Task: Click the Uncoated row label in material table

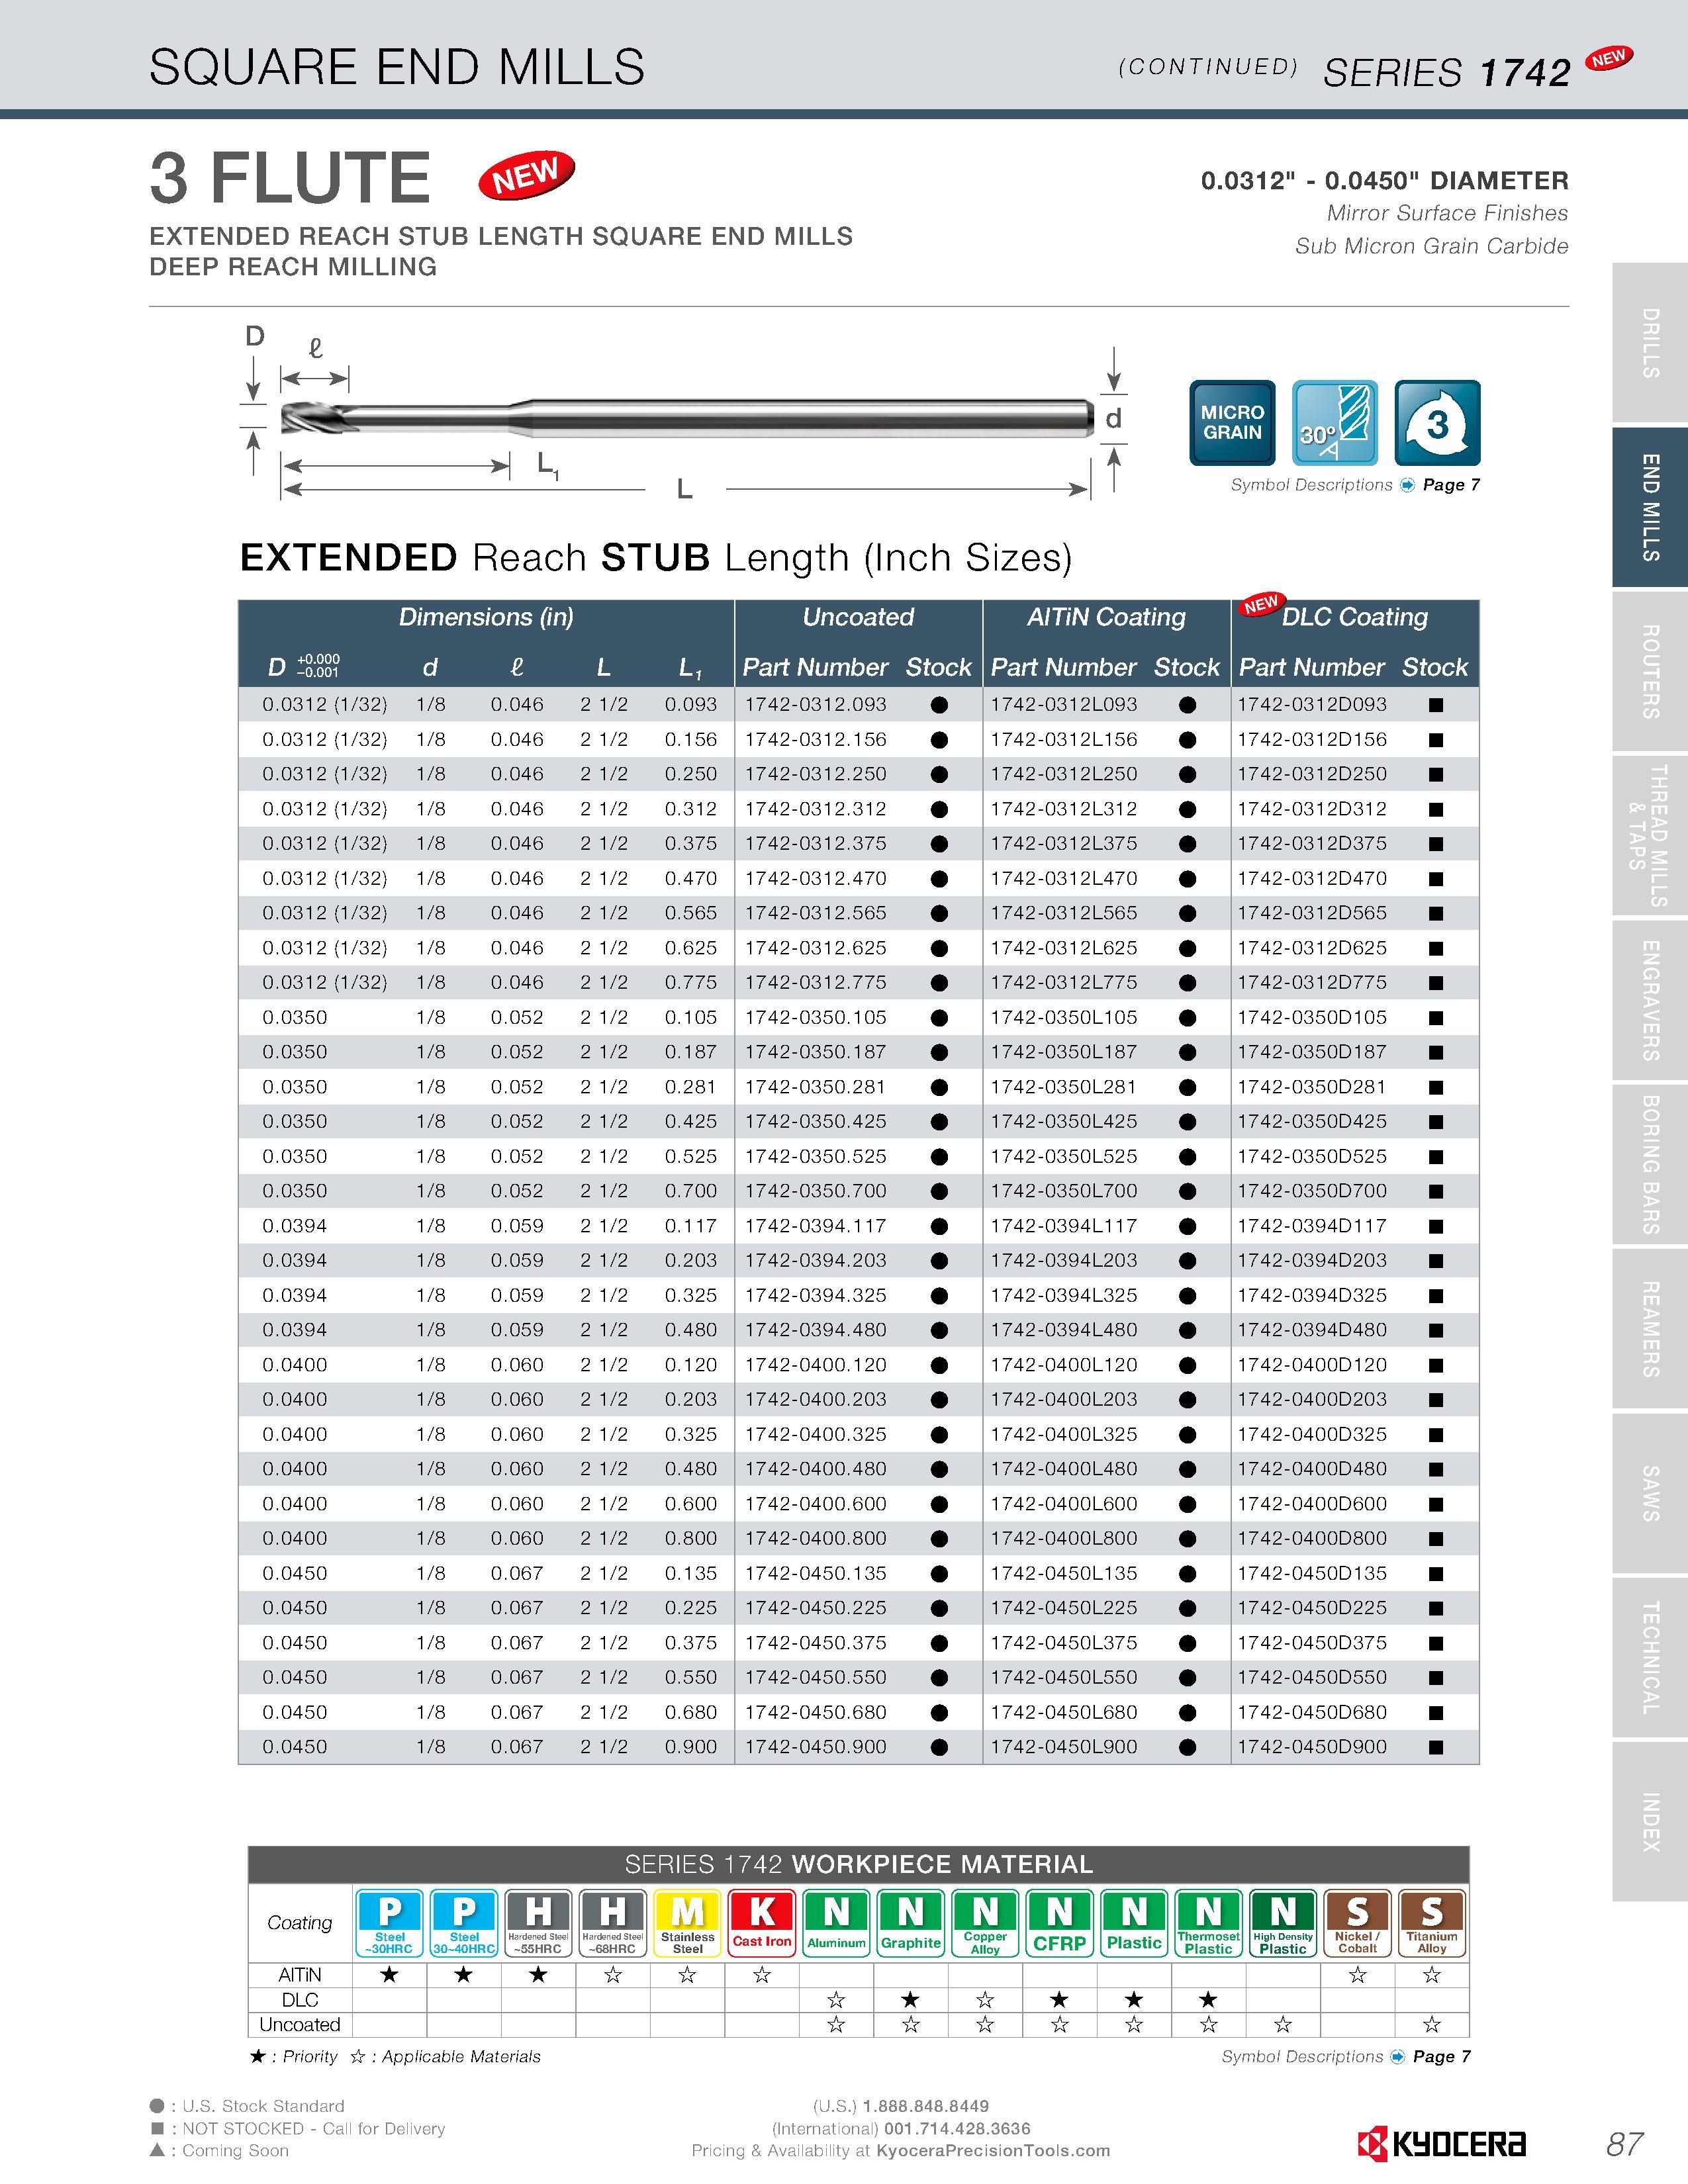Action: tap(300, 2025)
